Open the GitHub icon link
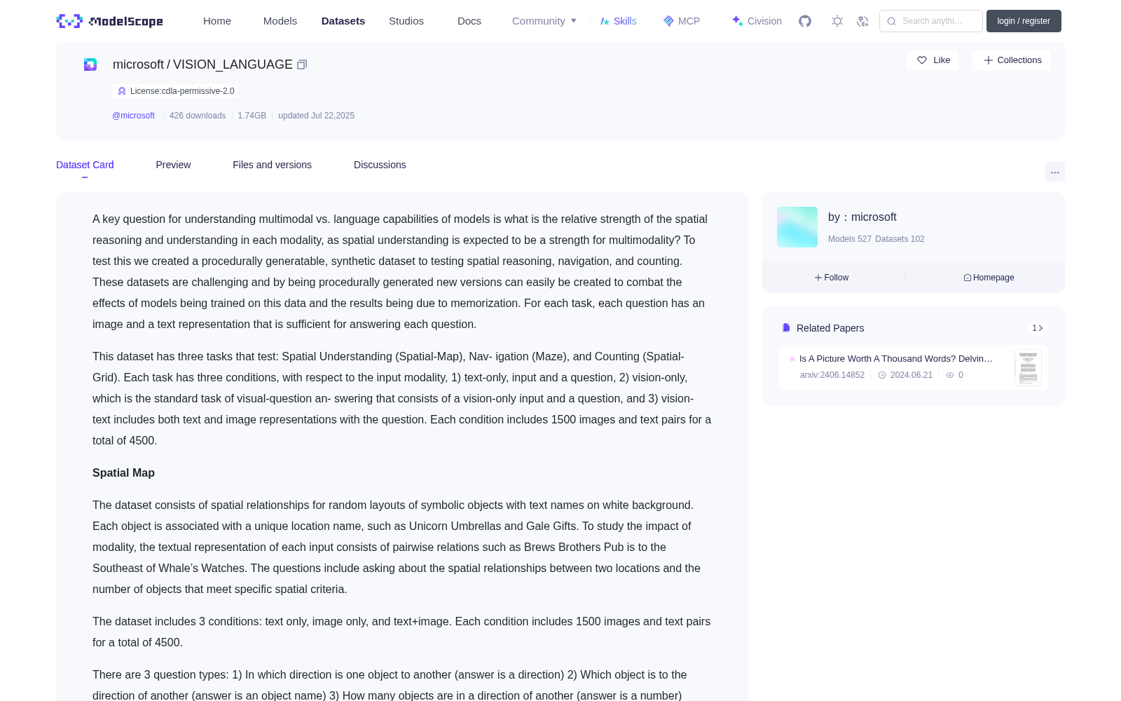 pyautogui.click(x=805, y=21)
